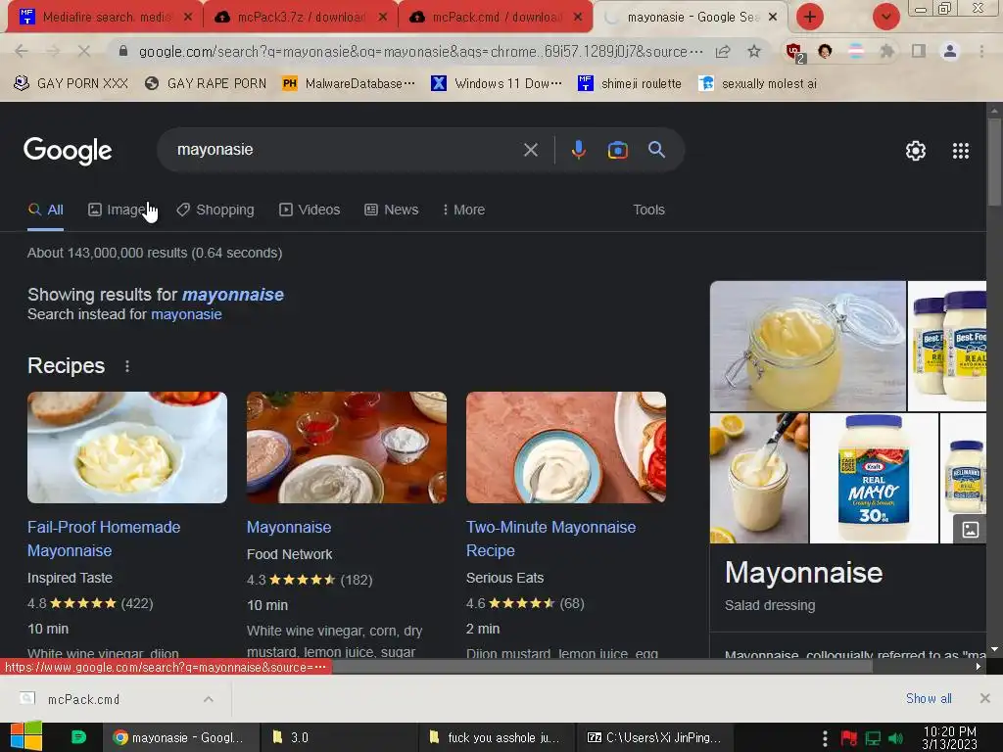Click the taskbar clock showing 10:20 PM
The width and height of the screenshot is (1003, 752).
pyautogui.click(x=949, y=737)
